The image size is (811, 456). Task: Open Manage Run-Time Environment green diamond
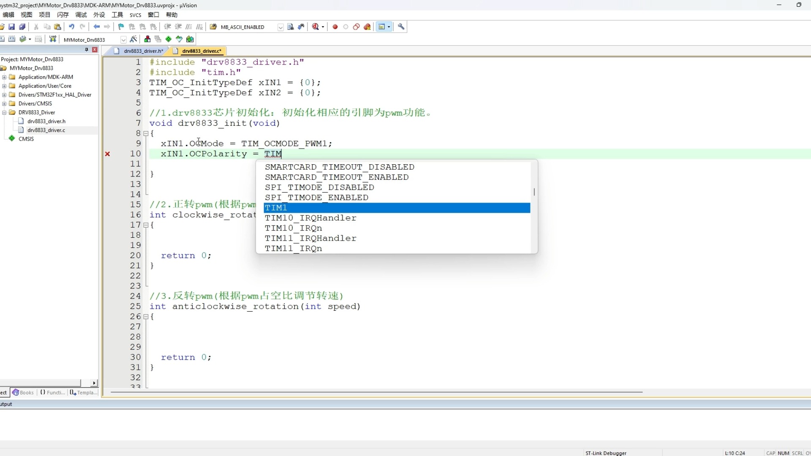pyautogui.click(x=169, y=39)
